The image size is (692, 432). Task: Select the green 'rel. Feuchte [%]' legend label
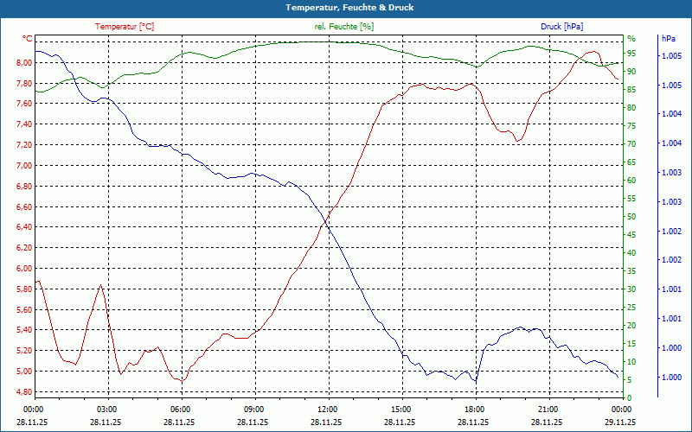(343, 27)
